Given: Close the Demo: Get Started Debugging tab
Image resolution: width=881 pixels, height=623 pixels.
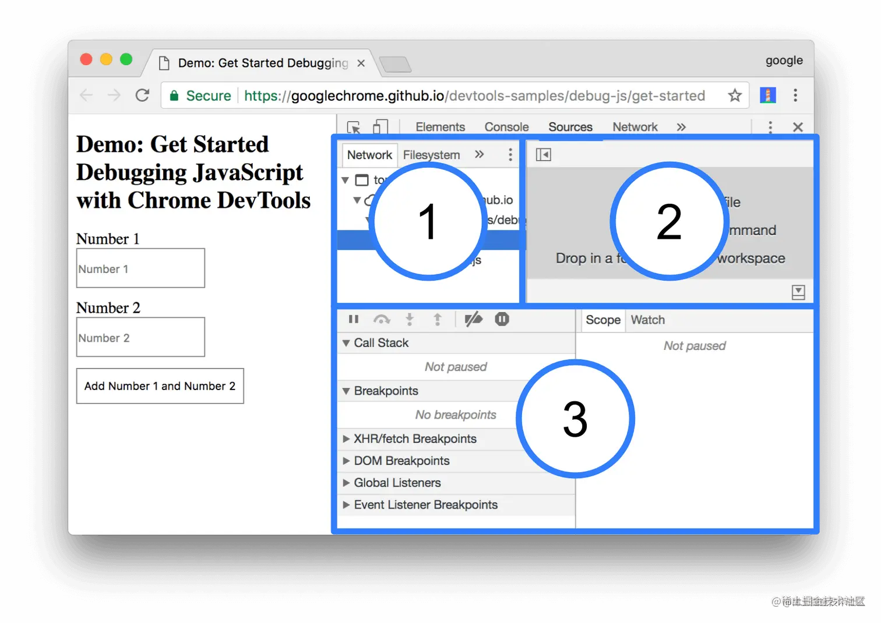Looking at the screenshot, I should pos(361,63).
